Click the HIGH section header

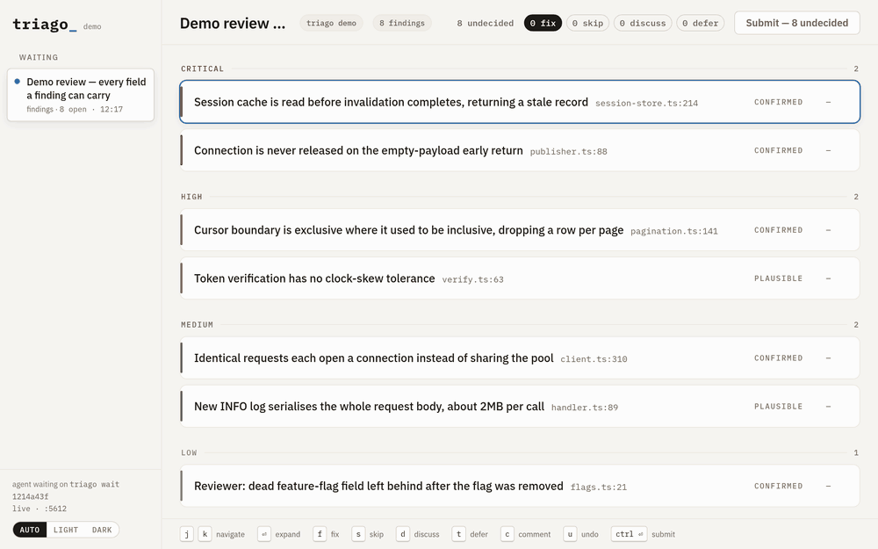coord(191,197)
